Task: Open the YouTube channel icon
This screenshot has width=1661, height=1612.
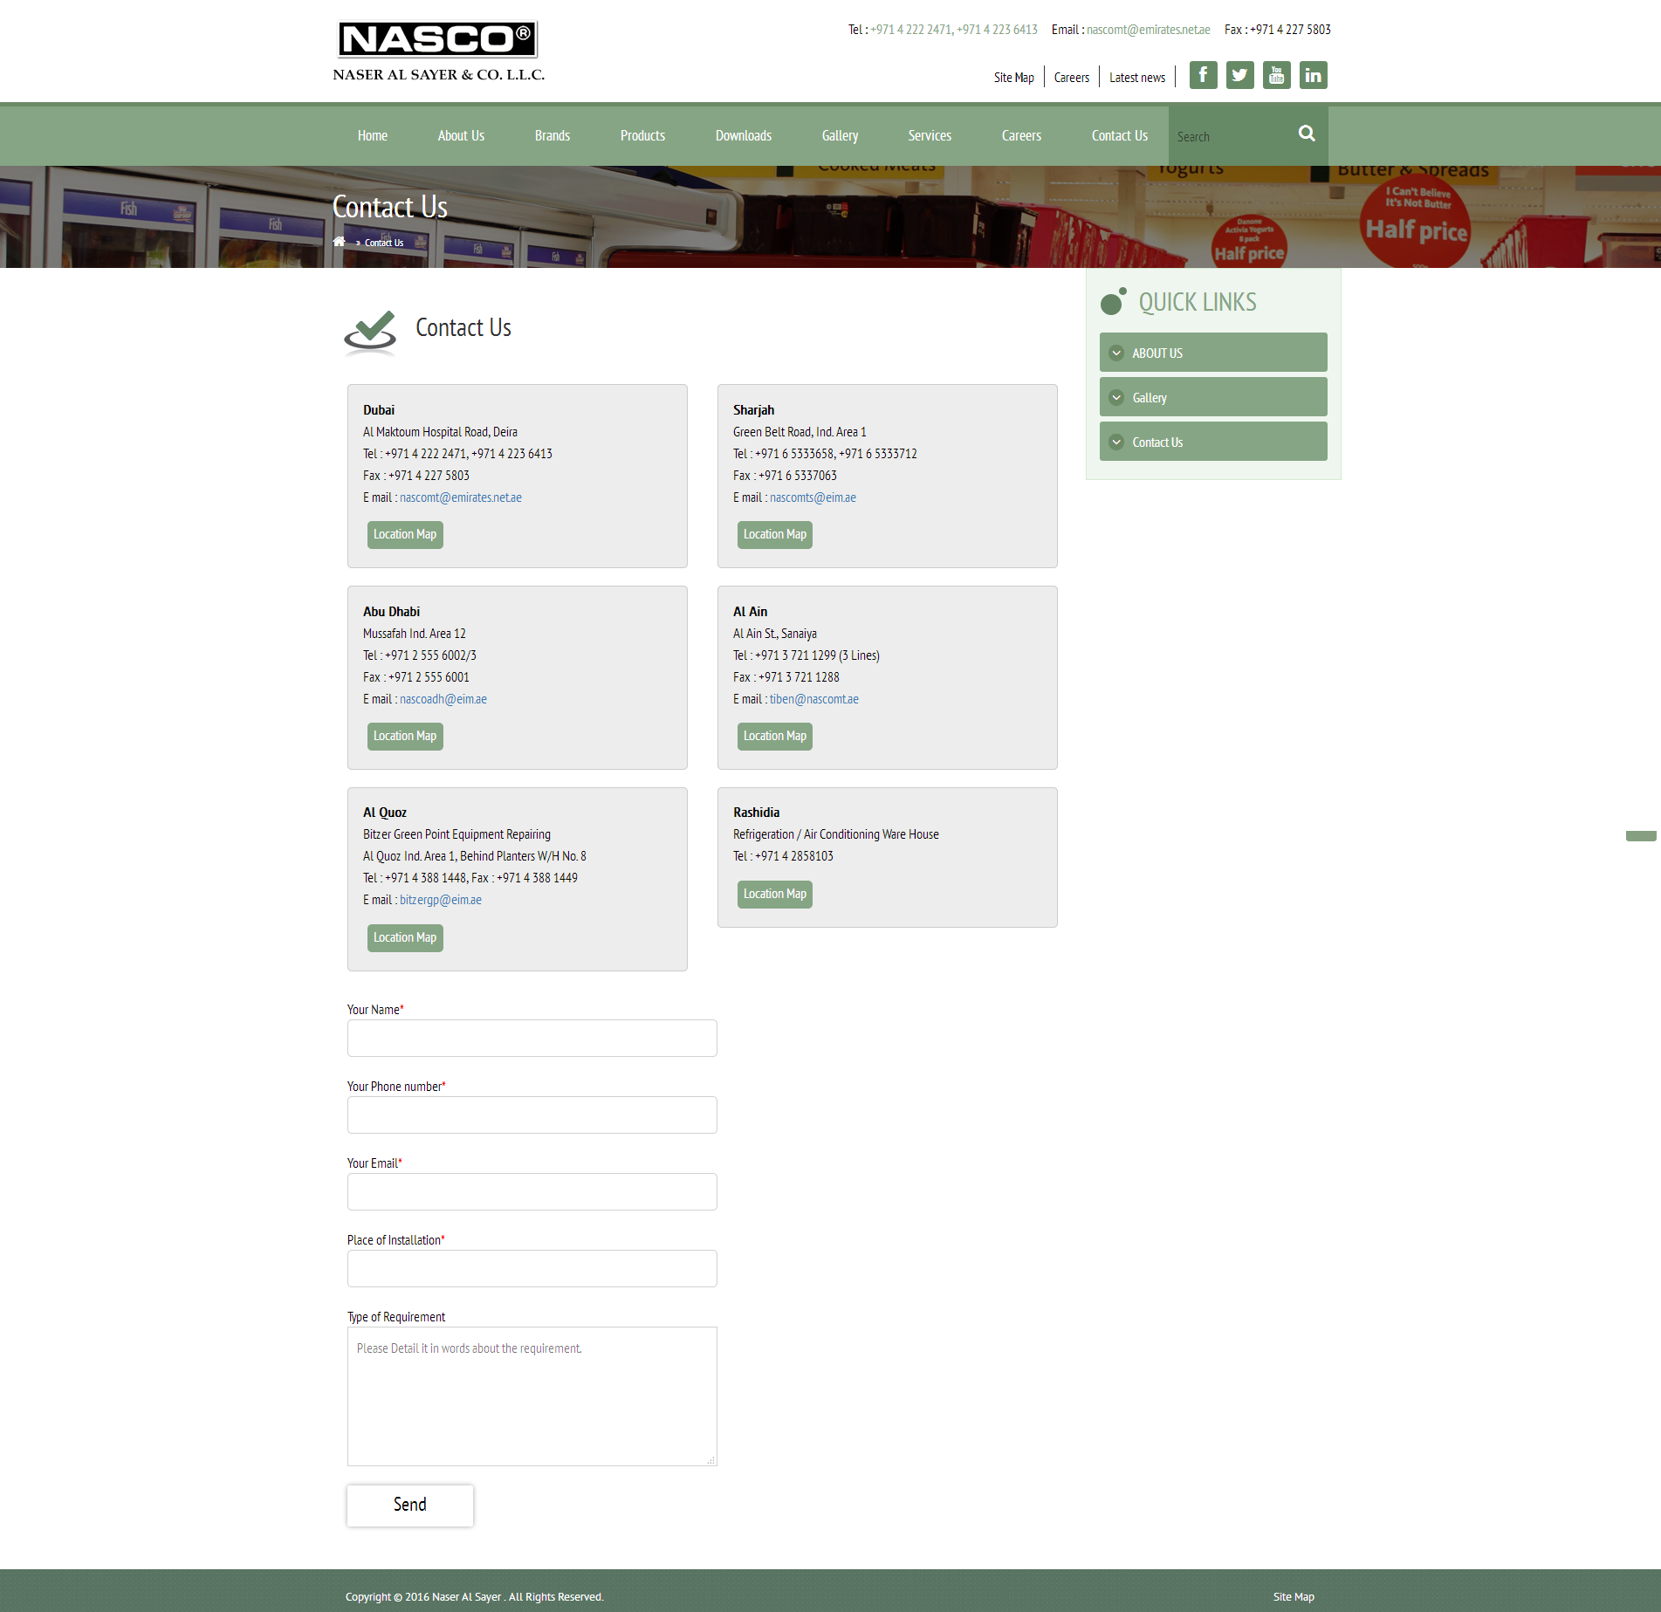Action: point(1276,75)
